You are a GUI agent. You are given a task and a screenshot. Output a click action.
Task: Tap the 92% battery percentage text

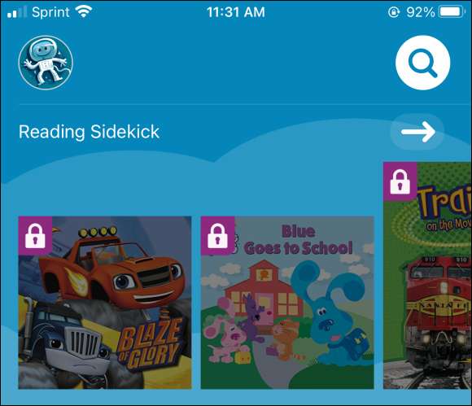click(421, 12)
